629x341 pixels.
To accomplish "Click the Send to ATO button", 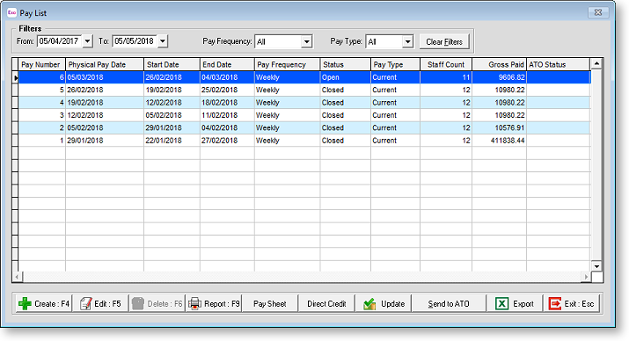I will point(449,304).
